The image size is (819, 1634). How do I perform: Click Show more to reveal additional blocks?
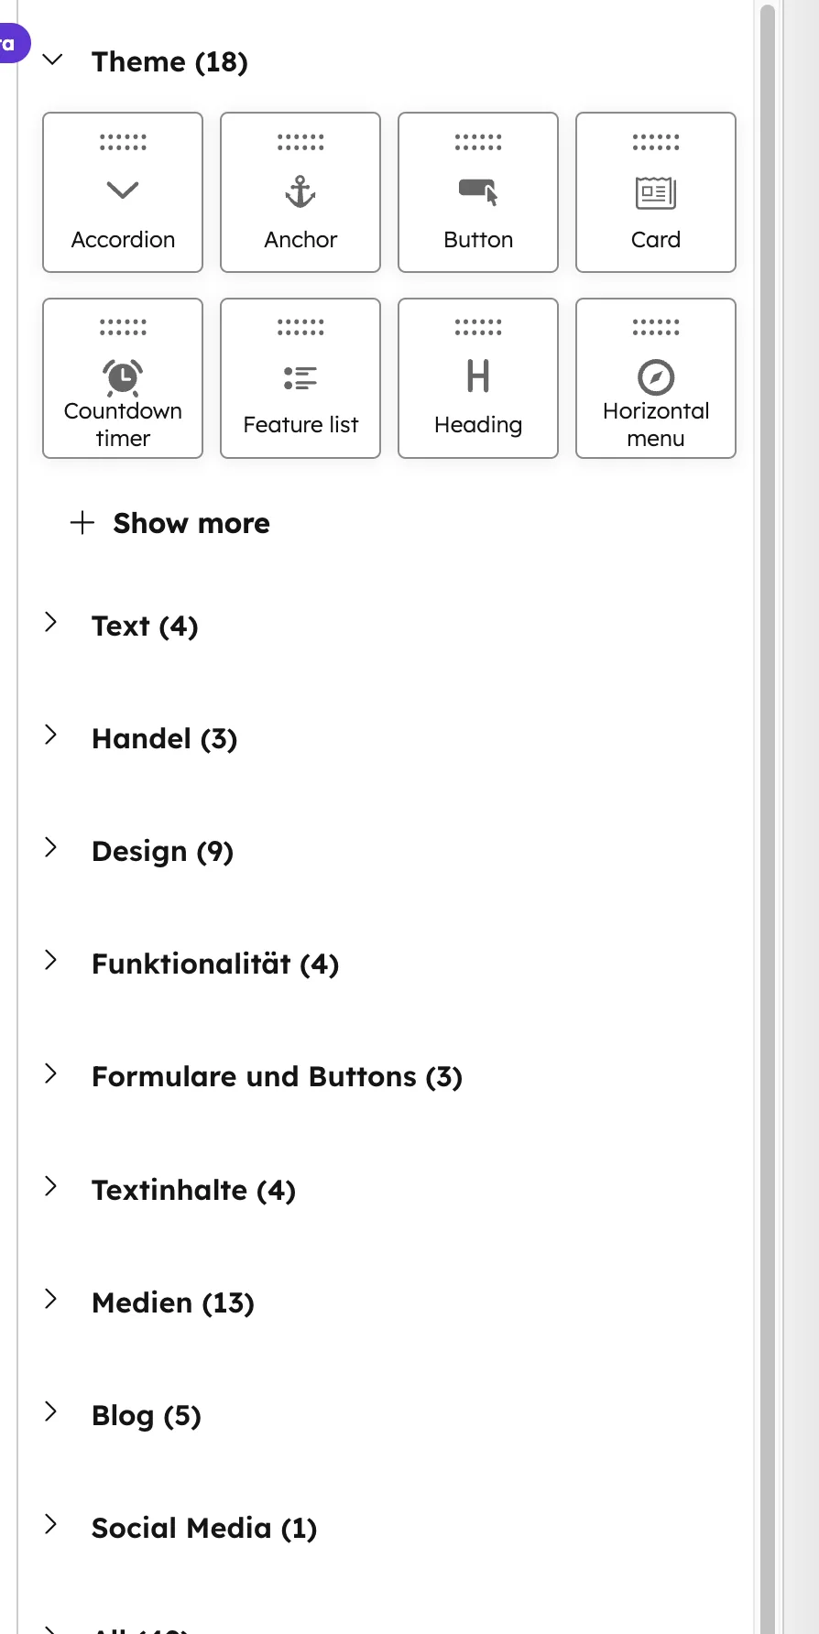pyautogui.click(x=169, y=522)
